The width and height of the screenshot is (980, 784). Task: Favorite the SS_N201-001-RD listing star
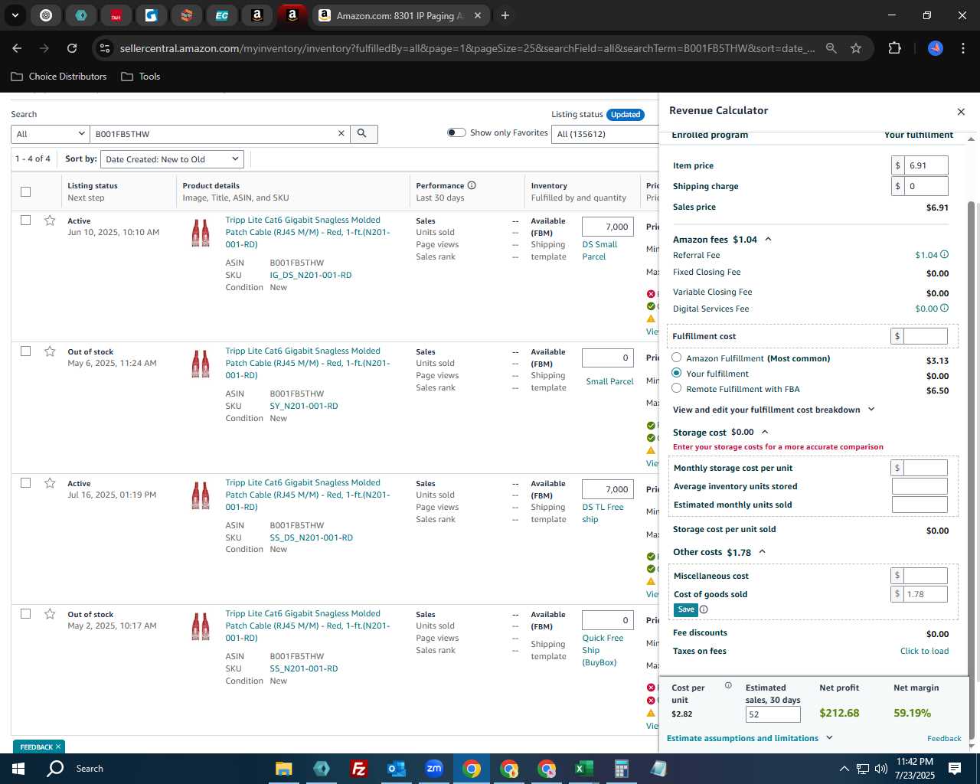click(x=50, y=614)
